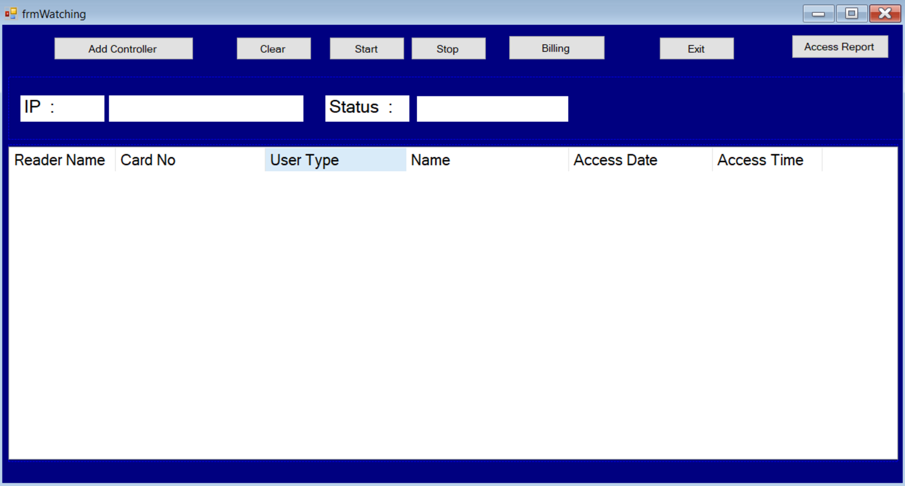Click the Status value text field

[492, 109]
